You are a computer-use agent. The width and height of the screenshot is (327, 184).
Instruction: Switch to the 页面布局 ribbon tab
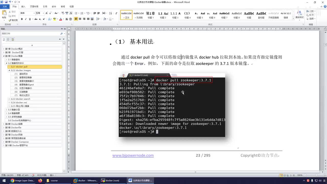point(34,7)
